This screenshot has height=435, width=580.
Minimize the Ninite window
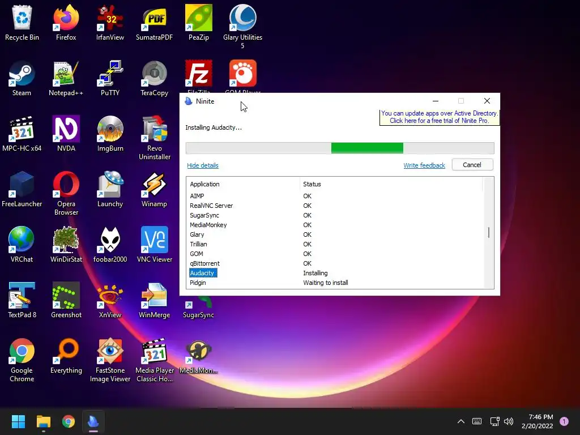436,101
